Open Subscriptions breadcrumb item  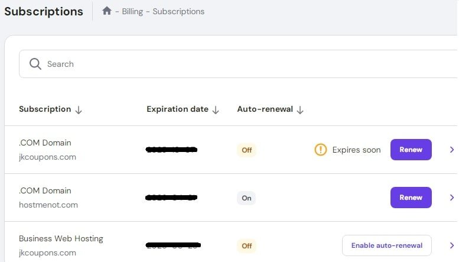(x=178, y=11)
